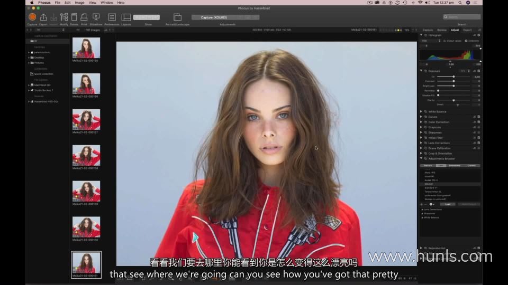Click the plus icon below preset list
508x285 pixels.
pyautogui.click(x=422, y=204)
